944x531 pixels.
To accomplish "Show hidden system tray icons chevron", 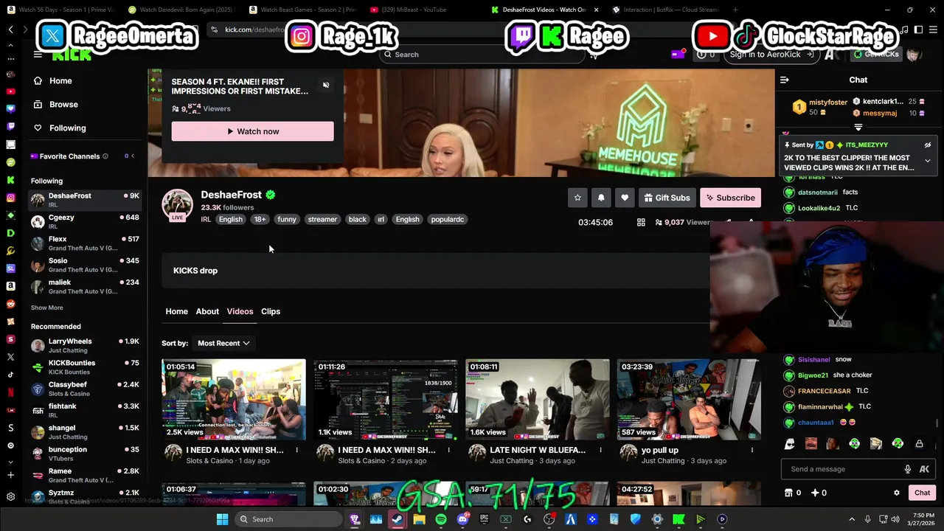I will pos(852,519).
